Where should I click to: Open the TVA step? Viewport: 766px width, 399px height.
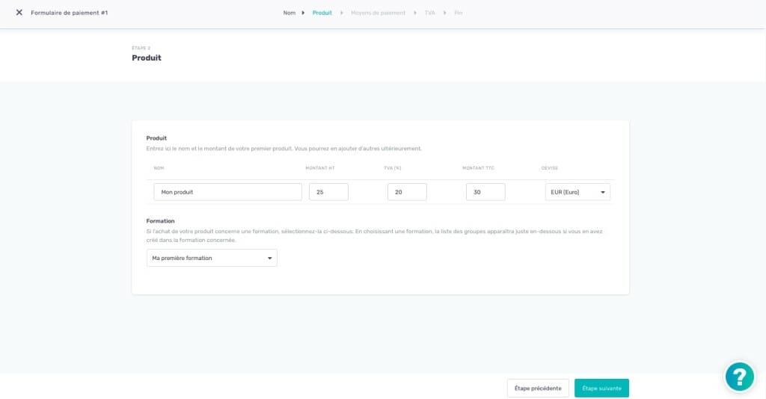430,13
